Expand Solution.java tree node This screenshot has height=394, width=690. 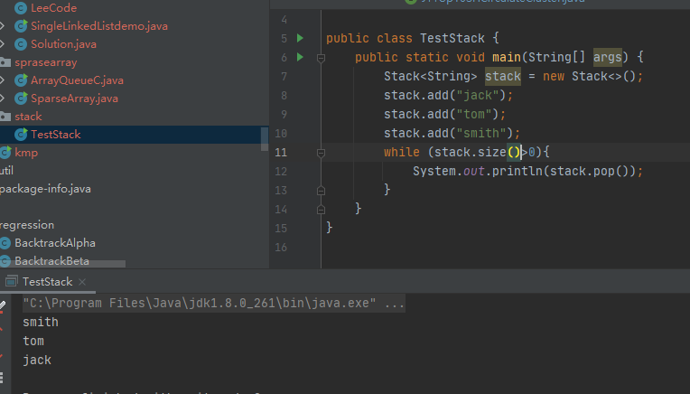[2, 44]
